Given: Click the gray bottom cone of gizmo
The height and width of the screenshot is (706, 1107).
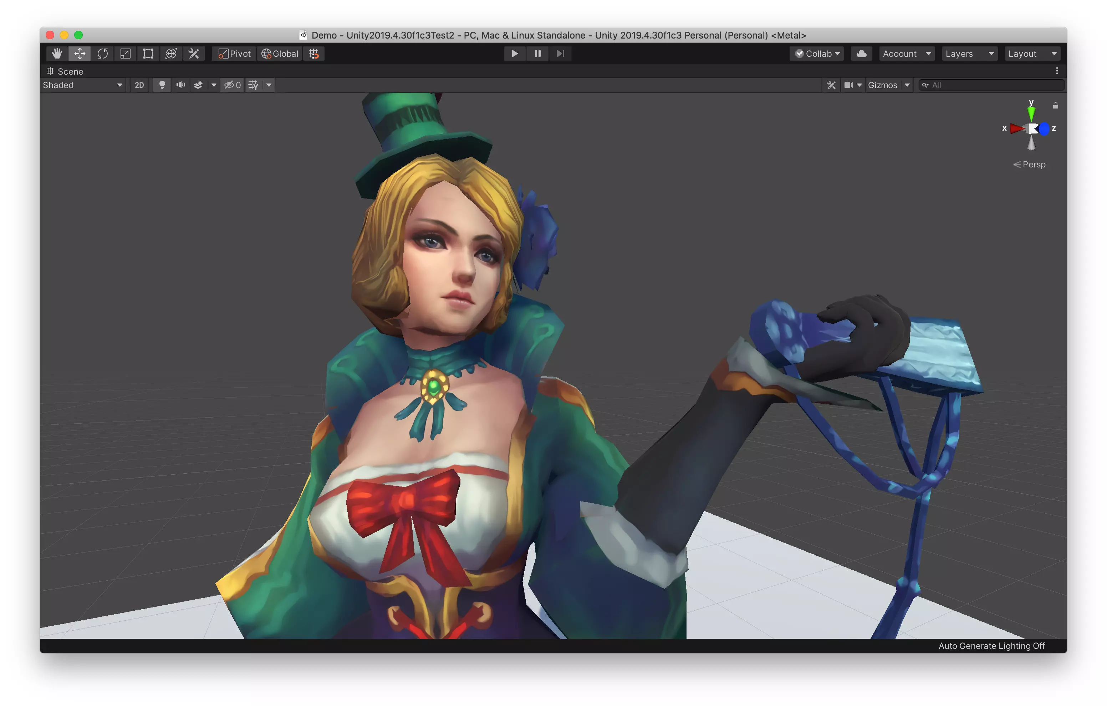Looking at the screenshot, I should click(1032, 143).
